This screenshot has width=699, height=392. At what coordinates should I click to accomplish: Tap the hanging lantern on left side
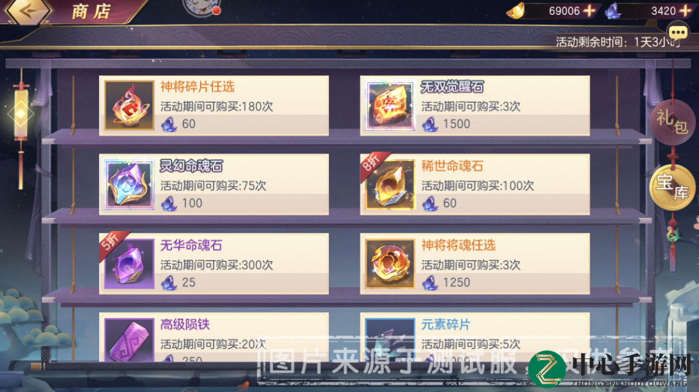click(x=21, y=114)
